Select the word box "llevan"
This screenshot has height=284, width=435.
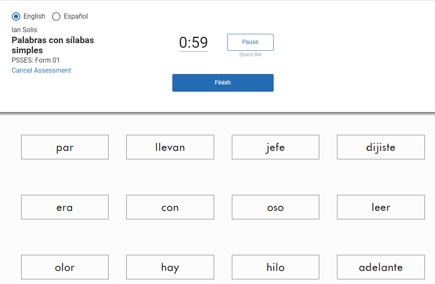(x=170, y=147)
